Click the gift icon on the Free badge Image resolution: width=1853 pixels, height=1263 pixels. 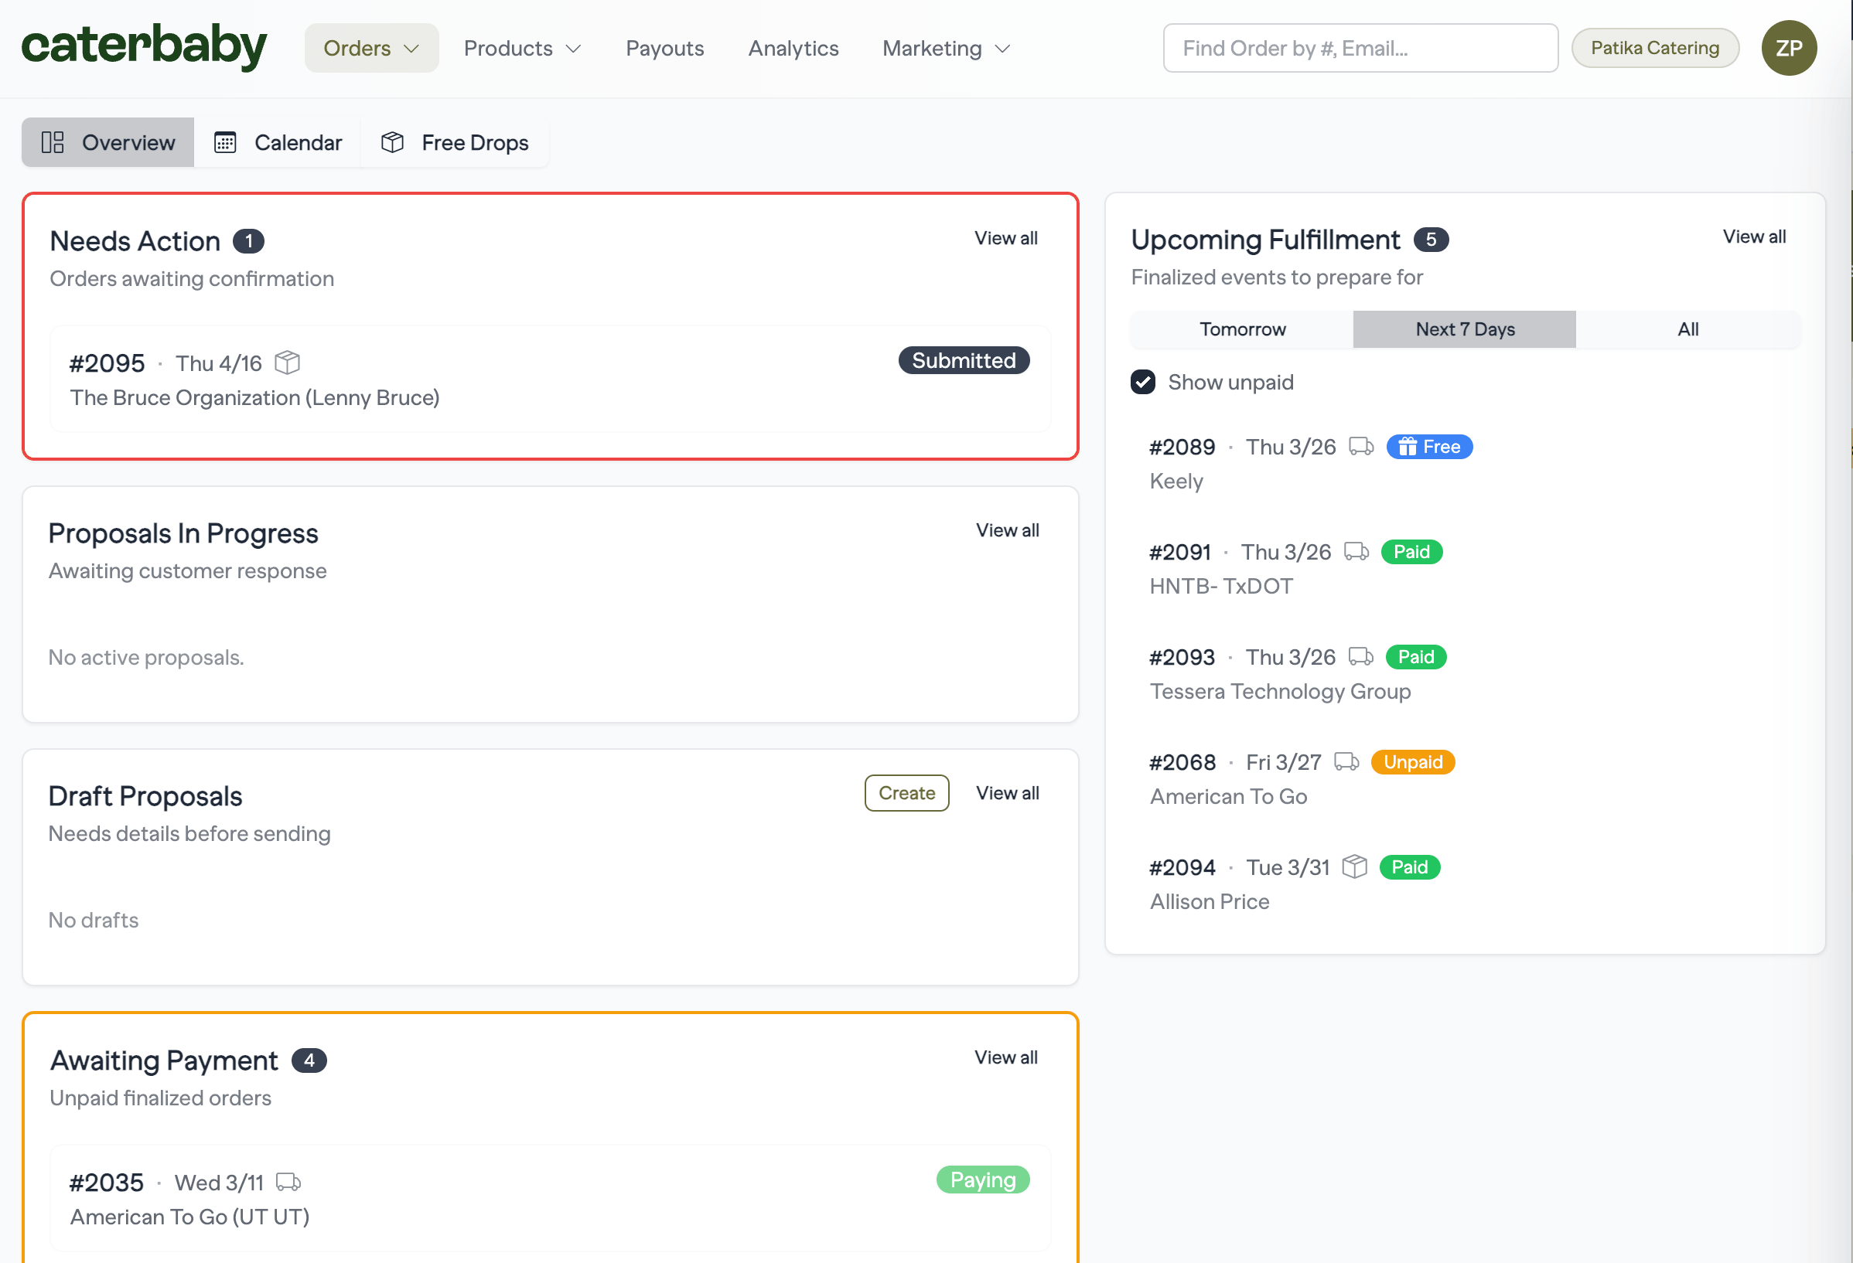coord(1408,447)
